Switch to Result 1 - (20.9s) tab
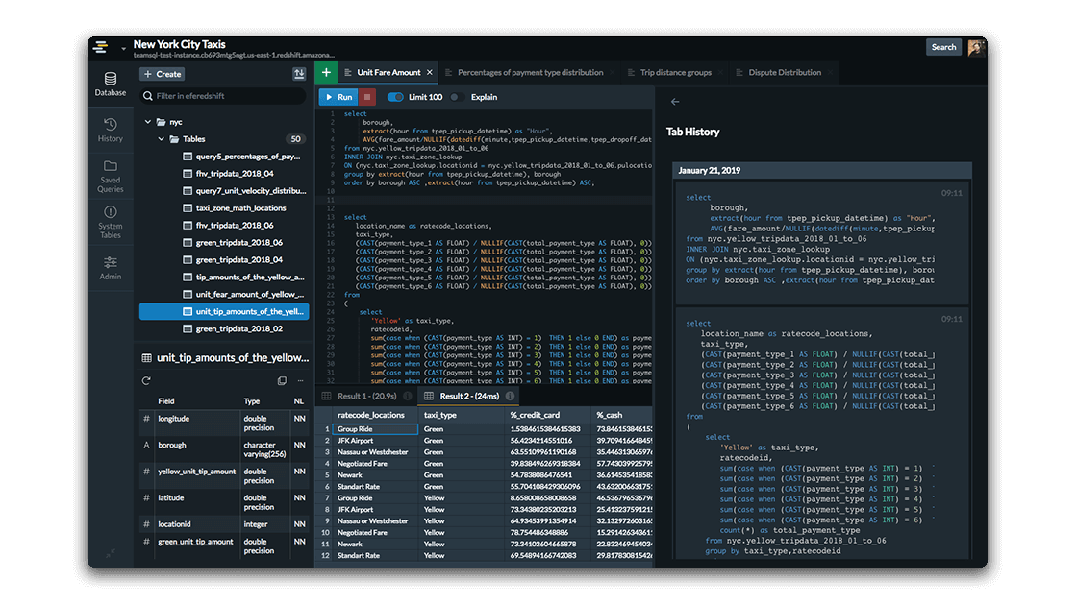The height and width of the screenshot is (605, 1077). coord(366,396)
